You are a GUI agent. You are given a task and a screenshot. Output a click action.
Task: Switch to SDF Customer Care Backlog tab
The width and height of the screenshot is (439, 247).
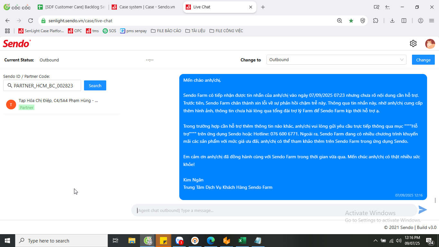coord(71,7)
